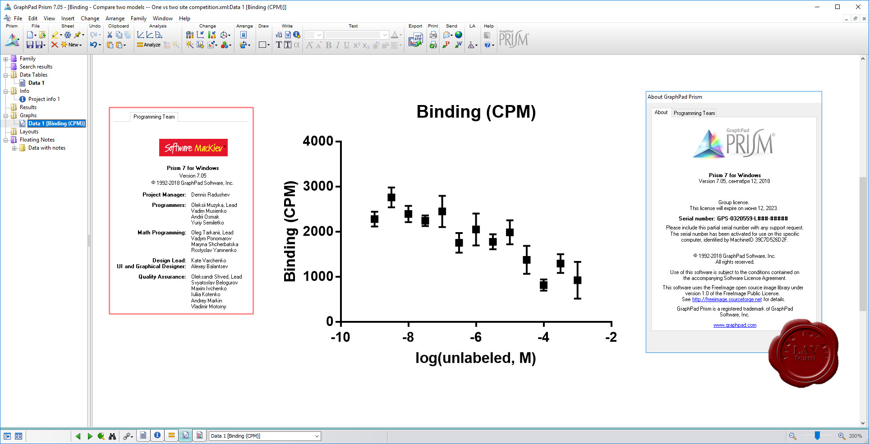
Task: Go to next sheet with green right arrow
Action: tap(90, 436)
